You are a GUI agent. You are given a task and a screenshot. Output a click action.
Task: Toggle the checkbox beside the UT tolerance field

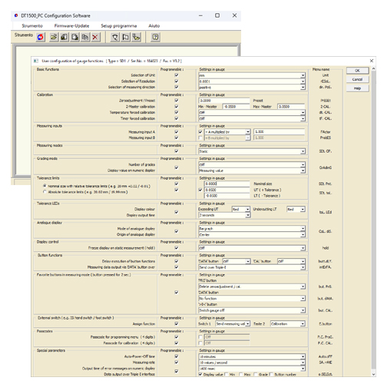click(200, 190)
